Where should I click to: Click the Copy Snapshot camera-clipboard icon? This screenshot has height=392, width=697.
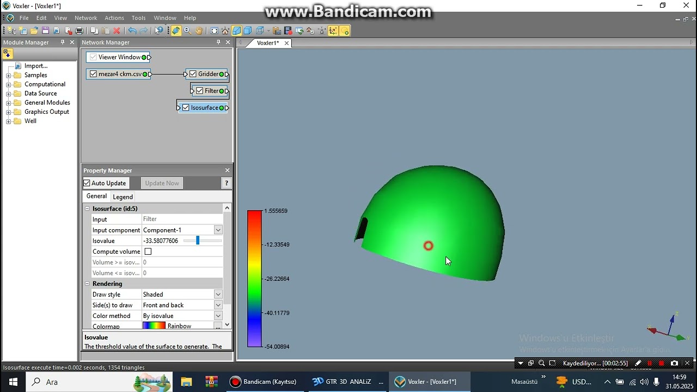coord(277,31)
